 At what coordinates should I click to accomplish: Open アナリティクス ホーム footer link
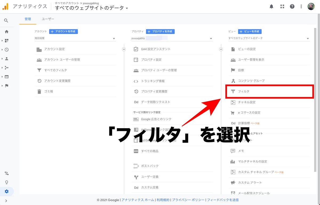(138, 200)
